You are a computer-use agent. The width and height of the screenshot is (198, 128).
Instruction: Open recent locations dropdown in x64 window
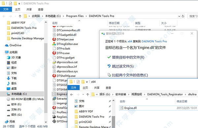pyautogui.click(x=83, y=94)
